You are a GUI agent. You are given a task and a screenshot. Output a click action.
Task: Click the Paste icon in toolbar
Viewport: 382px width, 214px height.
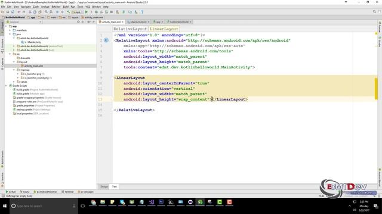40,12
